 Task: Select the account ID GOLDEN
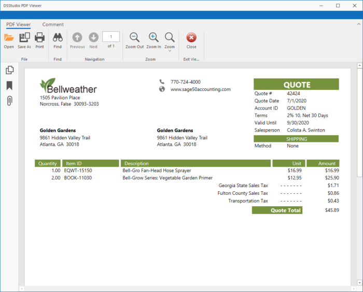(296, 108)
